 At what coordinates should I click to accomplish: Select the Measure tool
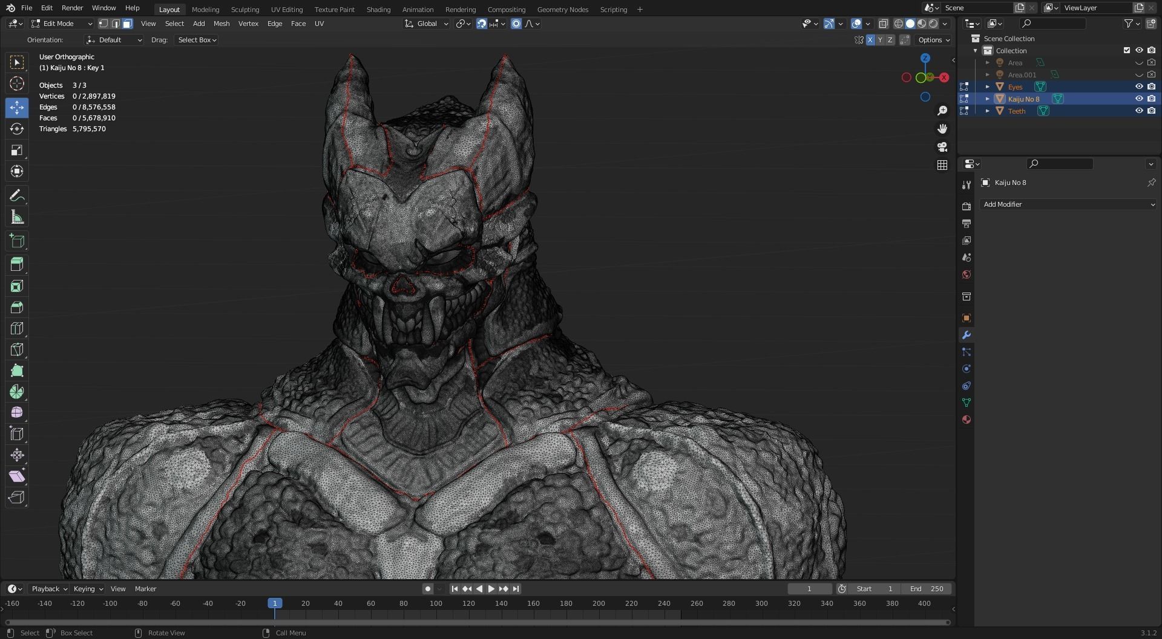(x=17, y=217)
